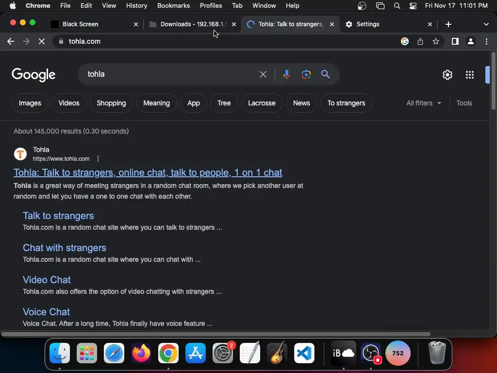Expand the All filters dropdown

click(423, 103)
